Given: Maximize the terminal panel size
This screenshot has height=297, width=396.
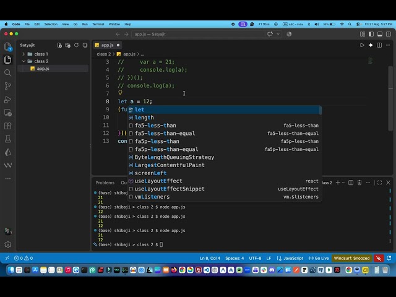Looking at the screenshot, I should click(x=379, y=183).
